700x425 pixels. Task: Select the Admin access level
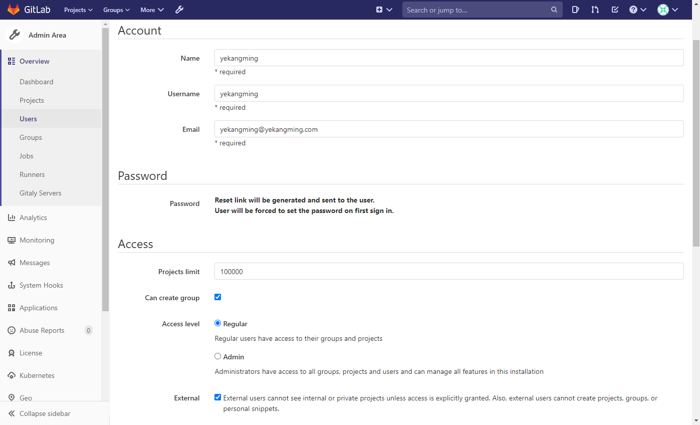217,356
